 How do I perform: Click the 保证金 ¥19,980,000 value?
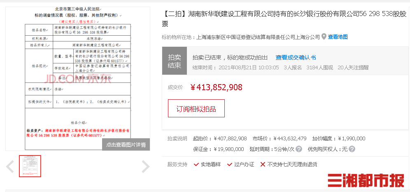pos(229,149)
